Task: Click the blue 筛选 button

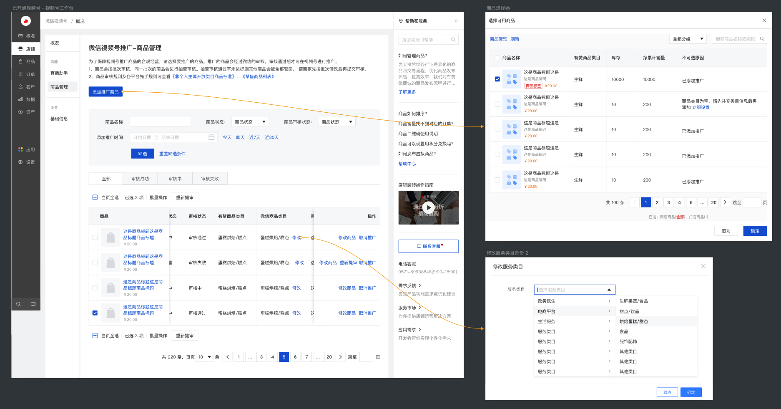Action: [143, 154]
